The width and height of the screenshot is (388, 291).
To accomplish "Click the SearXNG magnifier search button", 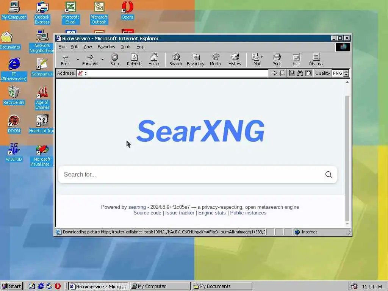I will (x=329, y=174).
